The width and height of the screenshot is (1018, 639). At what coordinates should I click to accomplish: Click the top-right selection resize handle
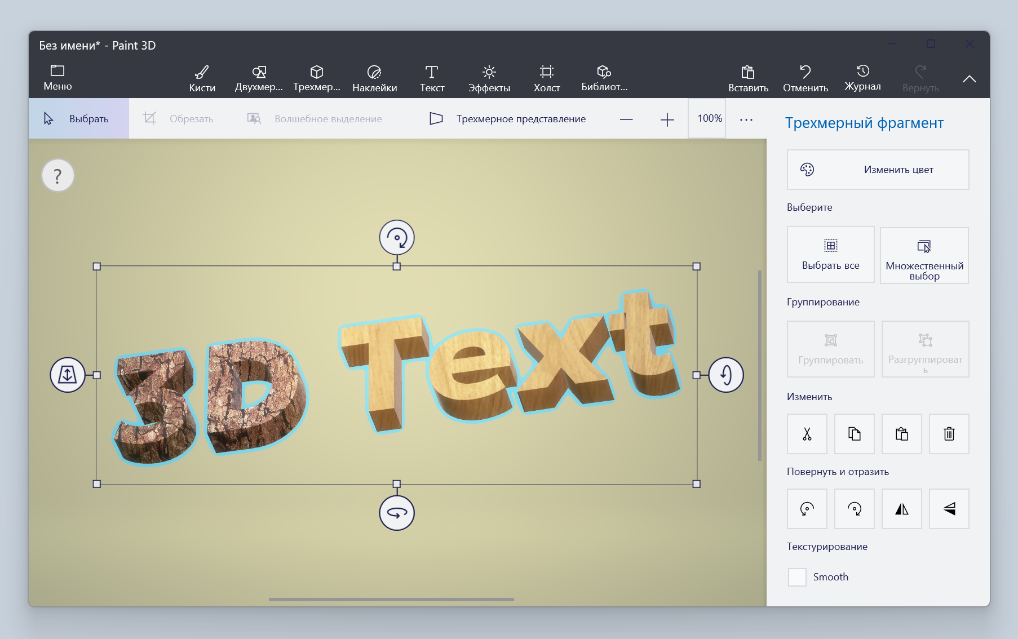pos(697,267)
